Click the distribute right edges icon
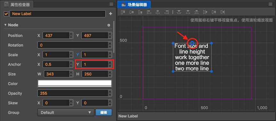This screenshot has height=121, width=276. (x=223, y=12)
